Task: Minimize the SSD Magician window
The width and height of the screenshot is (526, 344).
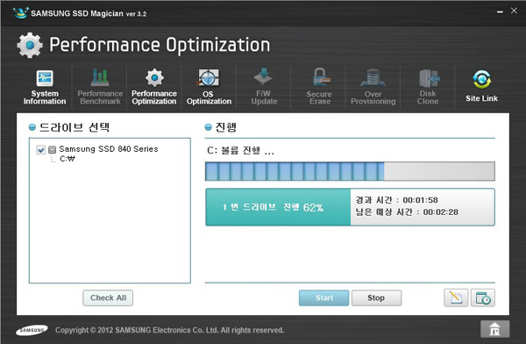Action: click(x=500, y=11)
